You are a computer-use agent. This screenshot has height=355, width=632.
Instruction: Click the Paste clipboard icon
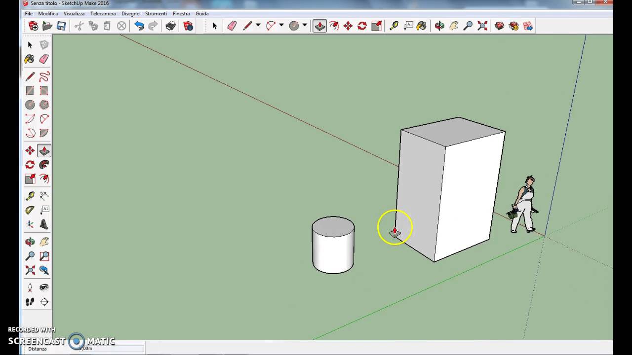tap(107, 26)
